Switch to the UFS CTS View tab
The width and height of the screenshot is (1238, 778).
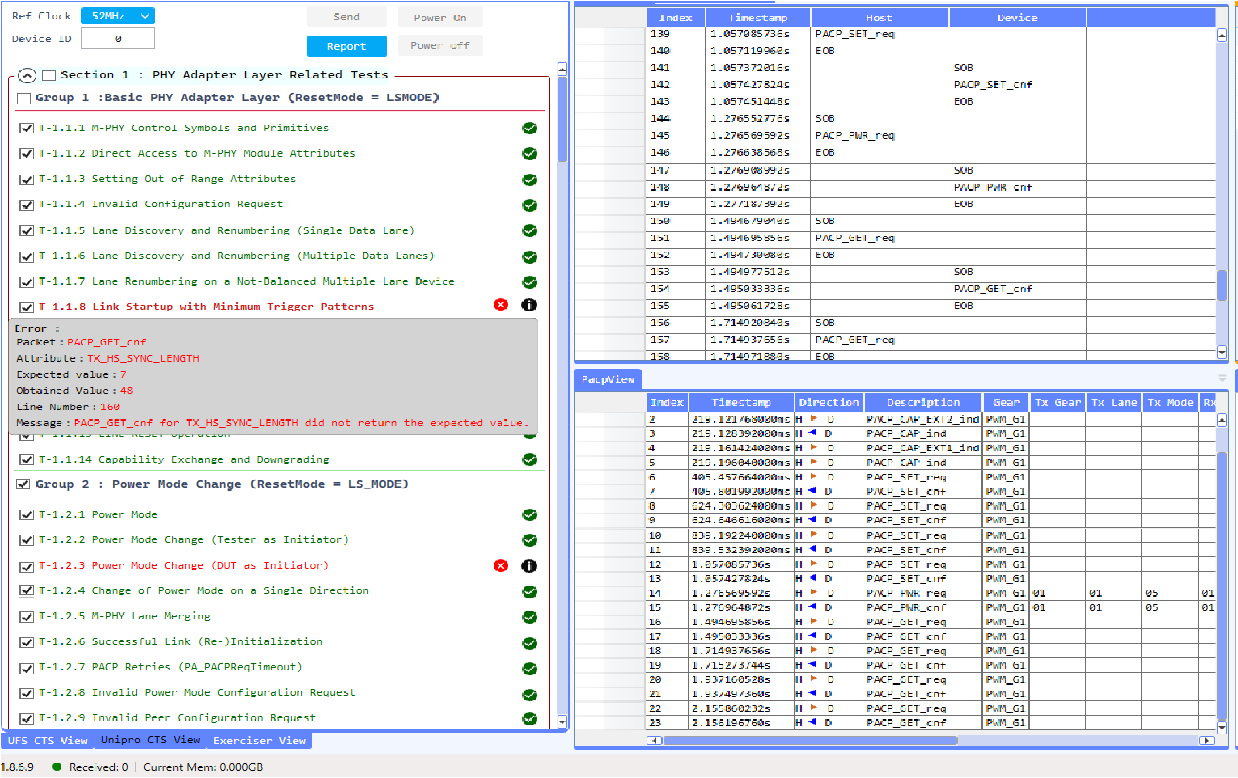[48, 740]
